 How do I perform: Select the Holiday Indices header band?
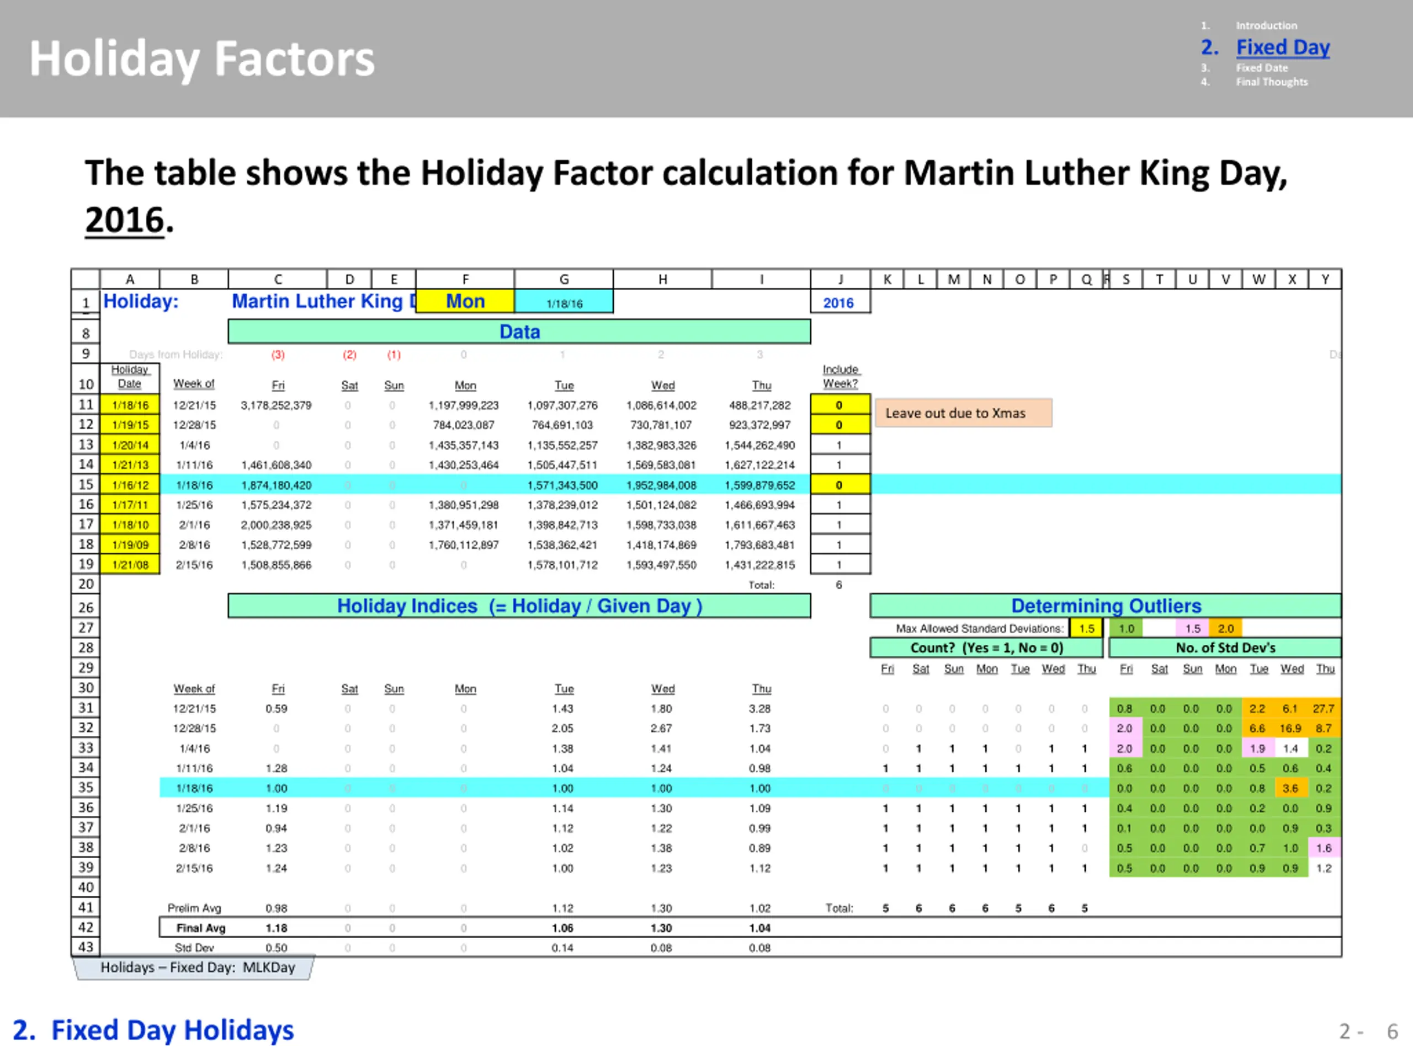click(519, 606)
